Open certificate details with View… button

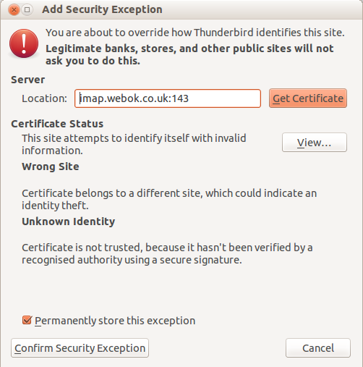point(315,143)
